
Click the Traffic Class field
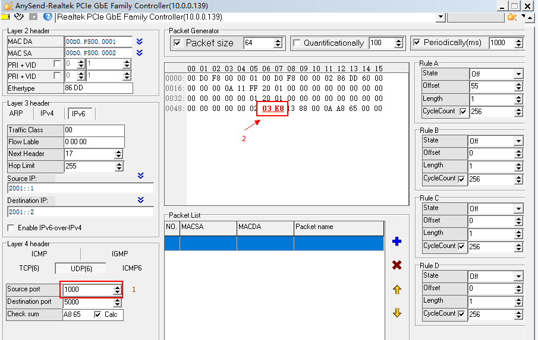pos(94,130)
